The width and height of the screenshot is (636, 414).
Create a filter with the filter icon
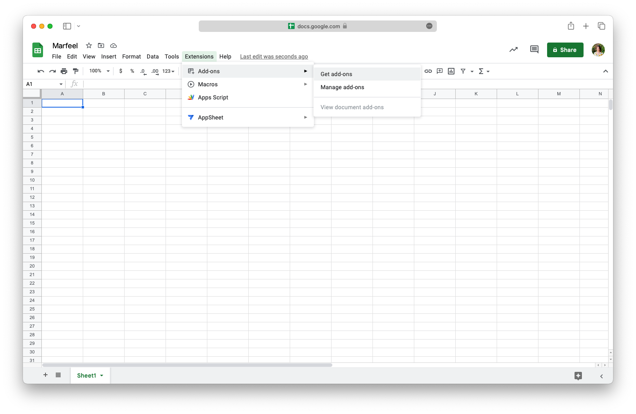463,71
